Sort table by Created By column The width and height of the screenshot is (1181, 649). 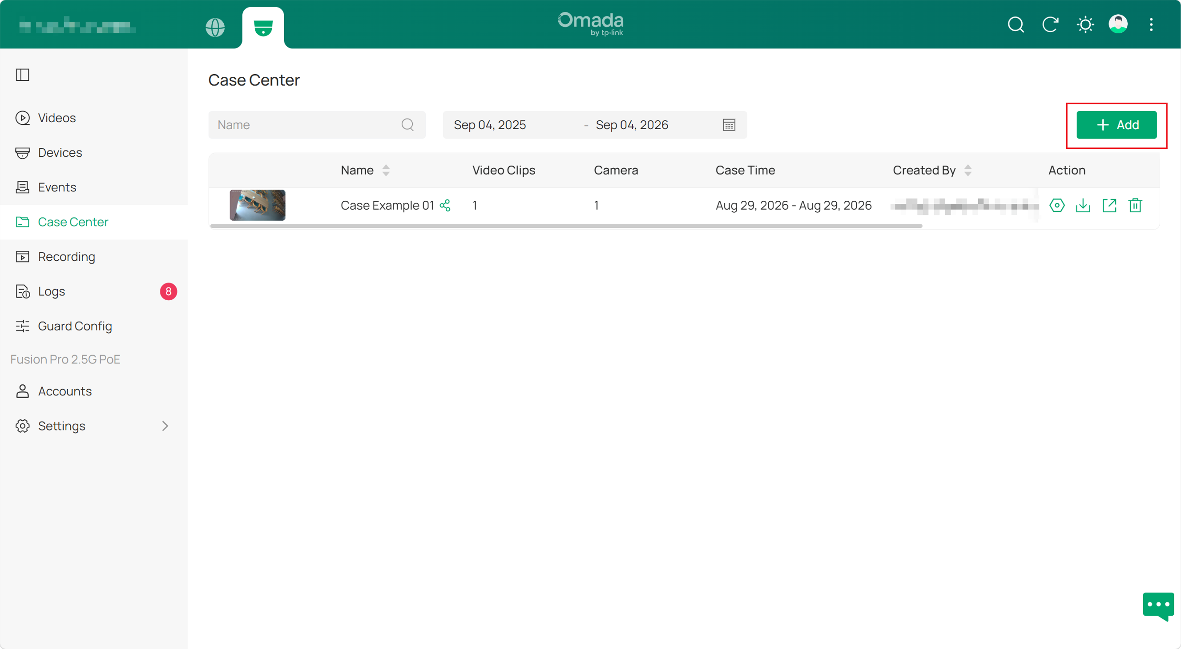[x=968, y=171]
